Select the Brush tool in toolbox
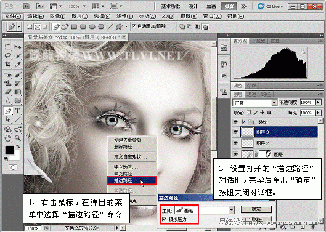 click(x=18, y=74)
